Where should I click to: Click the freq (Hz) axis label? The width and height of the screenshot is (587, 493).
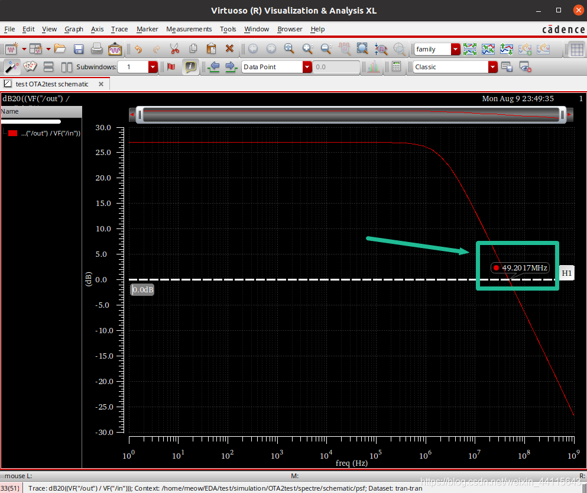click(x=352, y=463)
